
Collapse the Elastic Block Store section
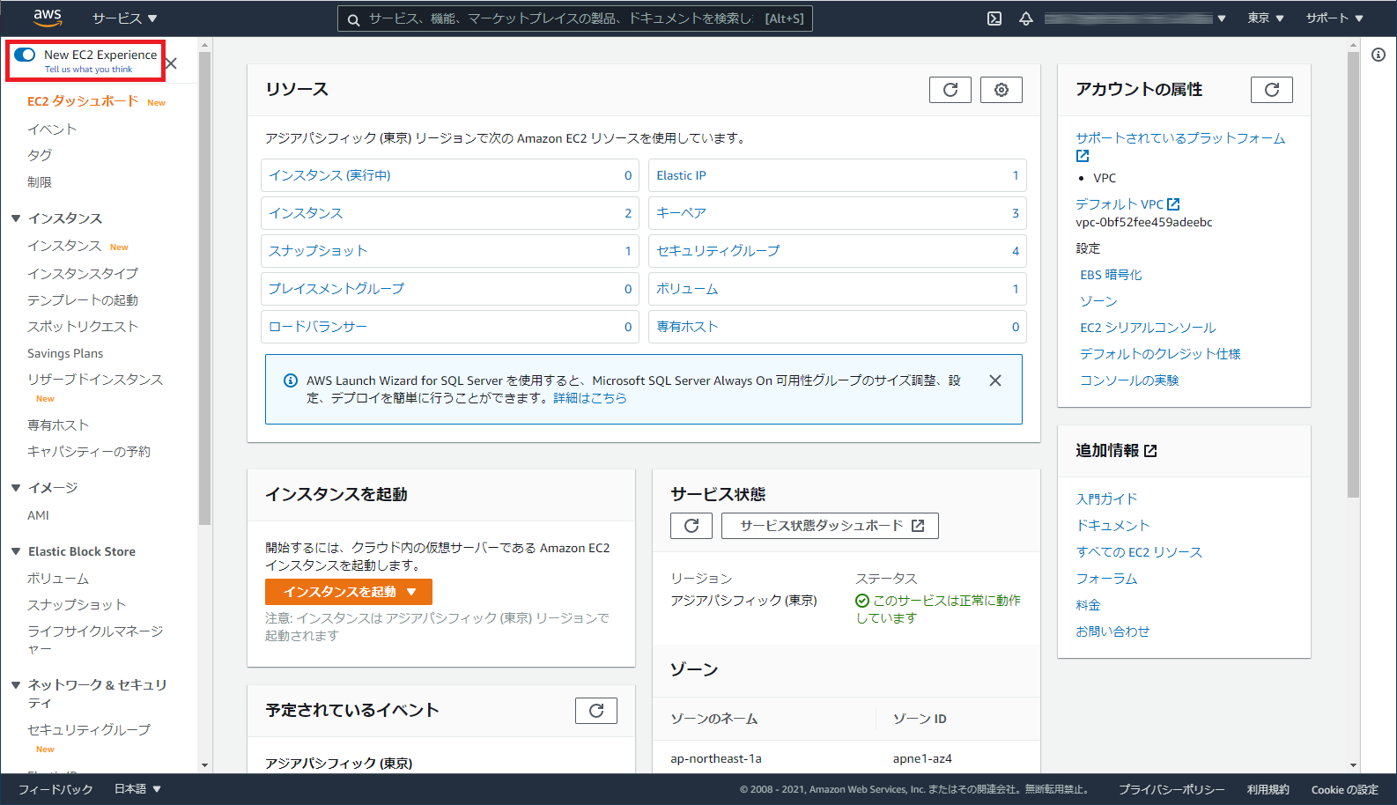coord(16,551)
